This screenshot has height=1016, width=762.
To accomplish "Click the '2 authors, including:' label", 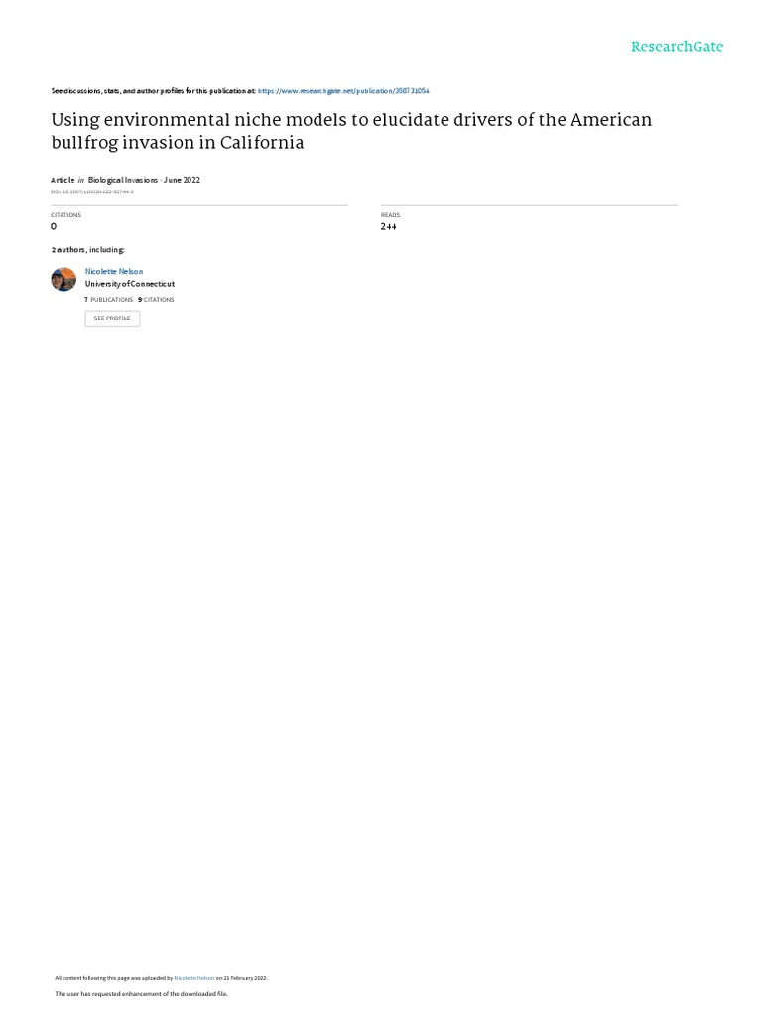I will (x=88, y=250).
